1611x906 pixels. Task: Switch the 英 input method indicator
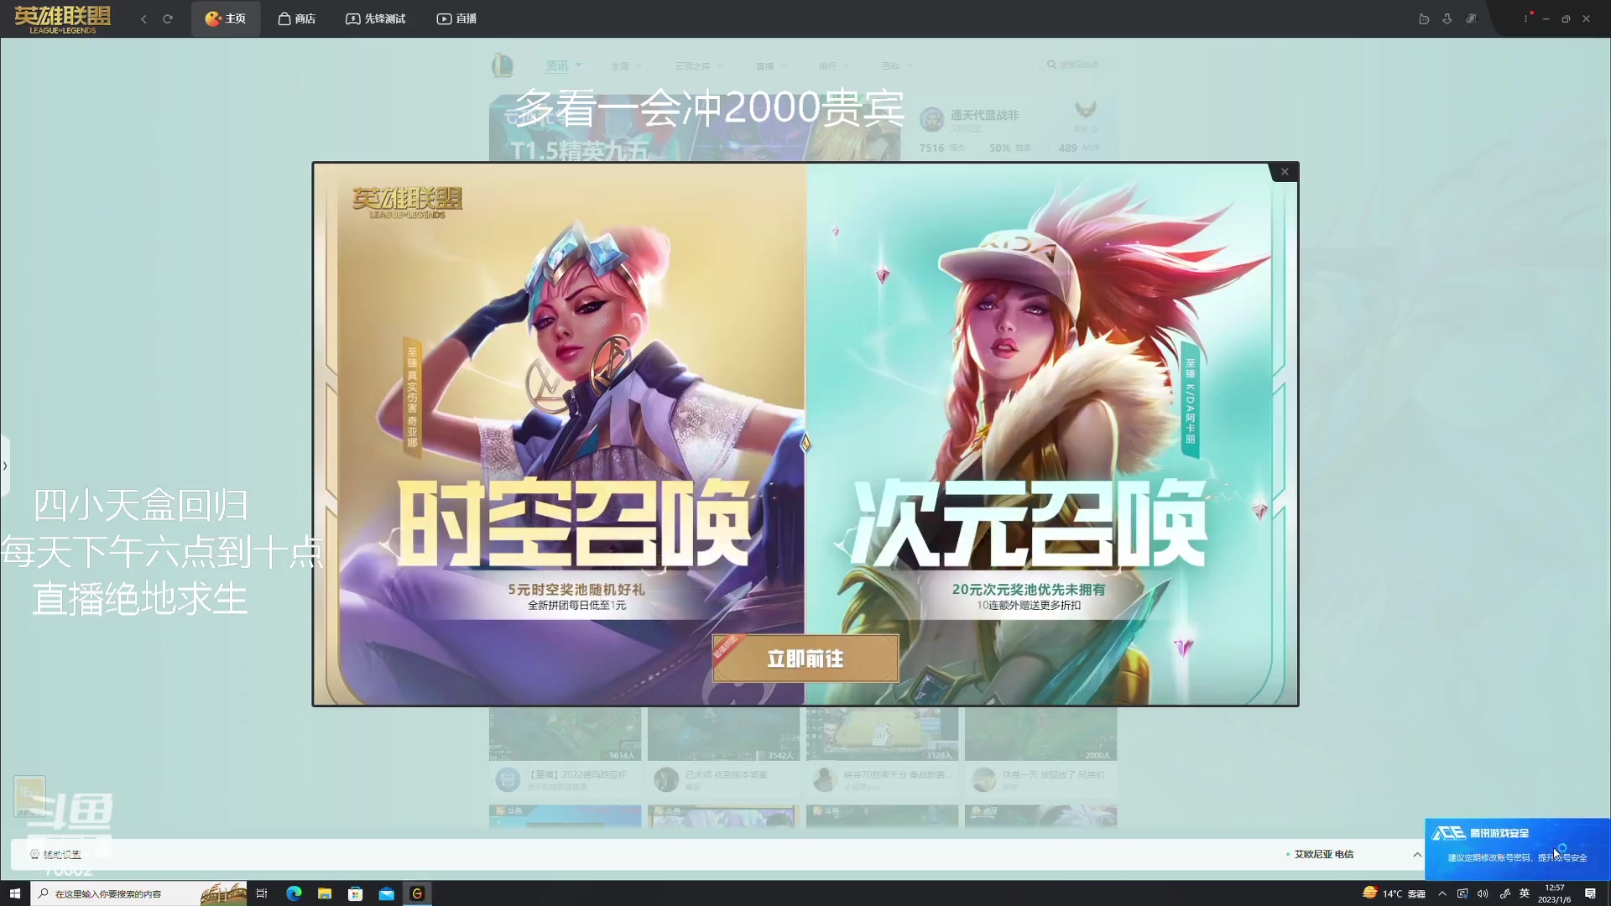pyautogui.click(x=1525, y=893)
